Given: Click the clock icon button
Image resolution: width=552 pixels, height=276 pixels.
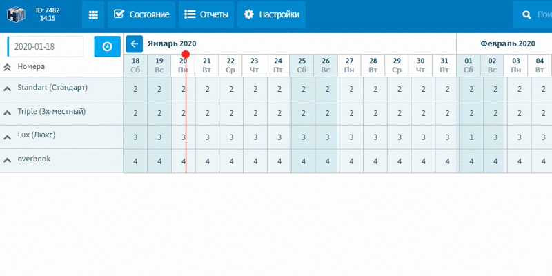Looking at the screenshot, I should click(107, 46).
